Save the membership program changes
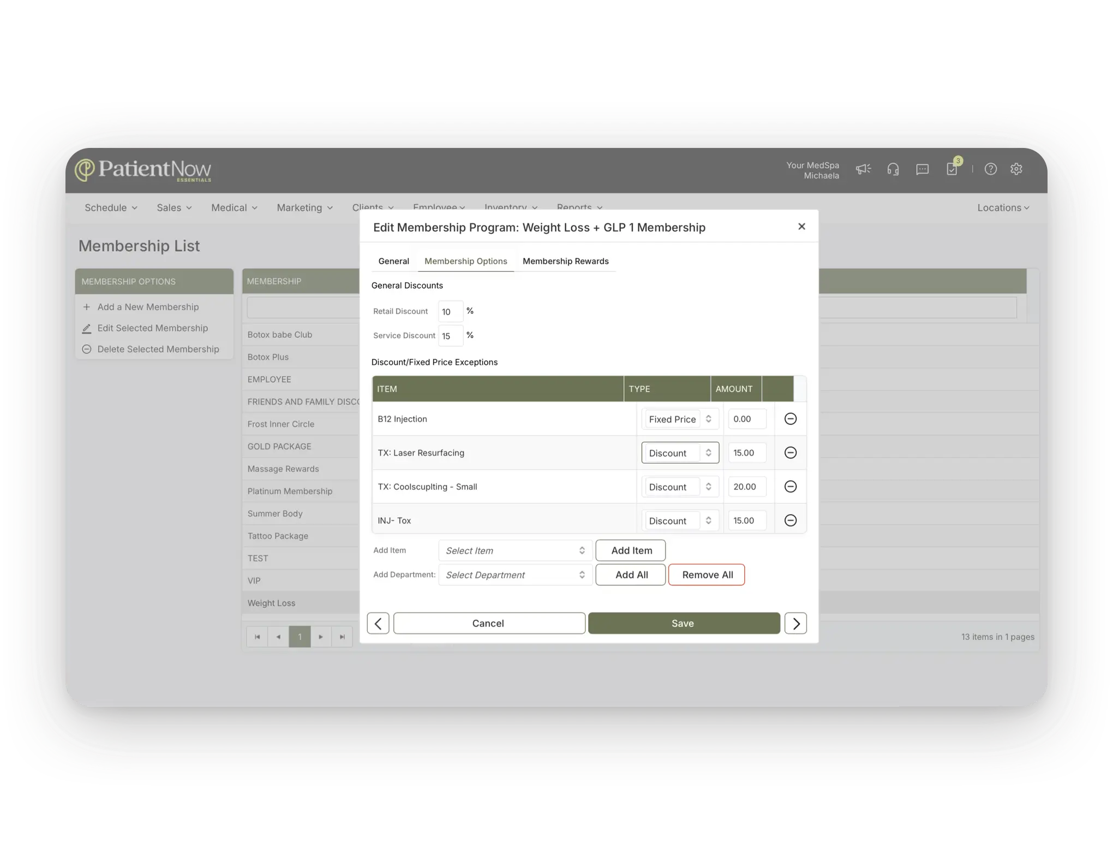 [x=684, y=623]
